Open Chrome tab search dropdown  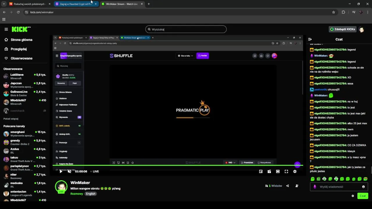(x=4, y=4)
